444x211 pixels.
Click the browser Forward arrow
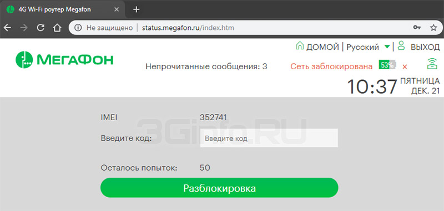(24, 28)
